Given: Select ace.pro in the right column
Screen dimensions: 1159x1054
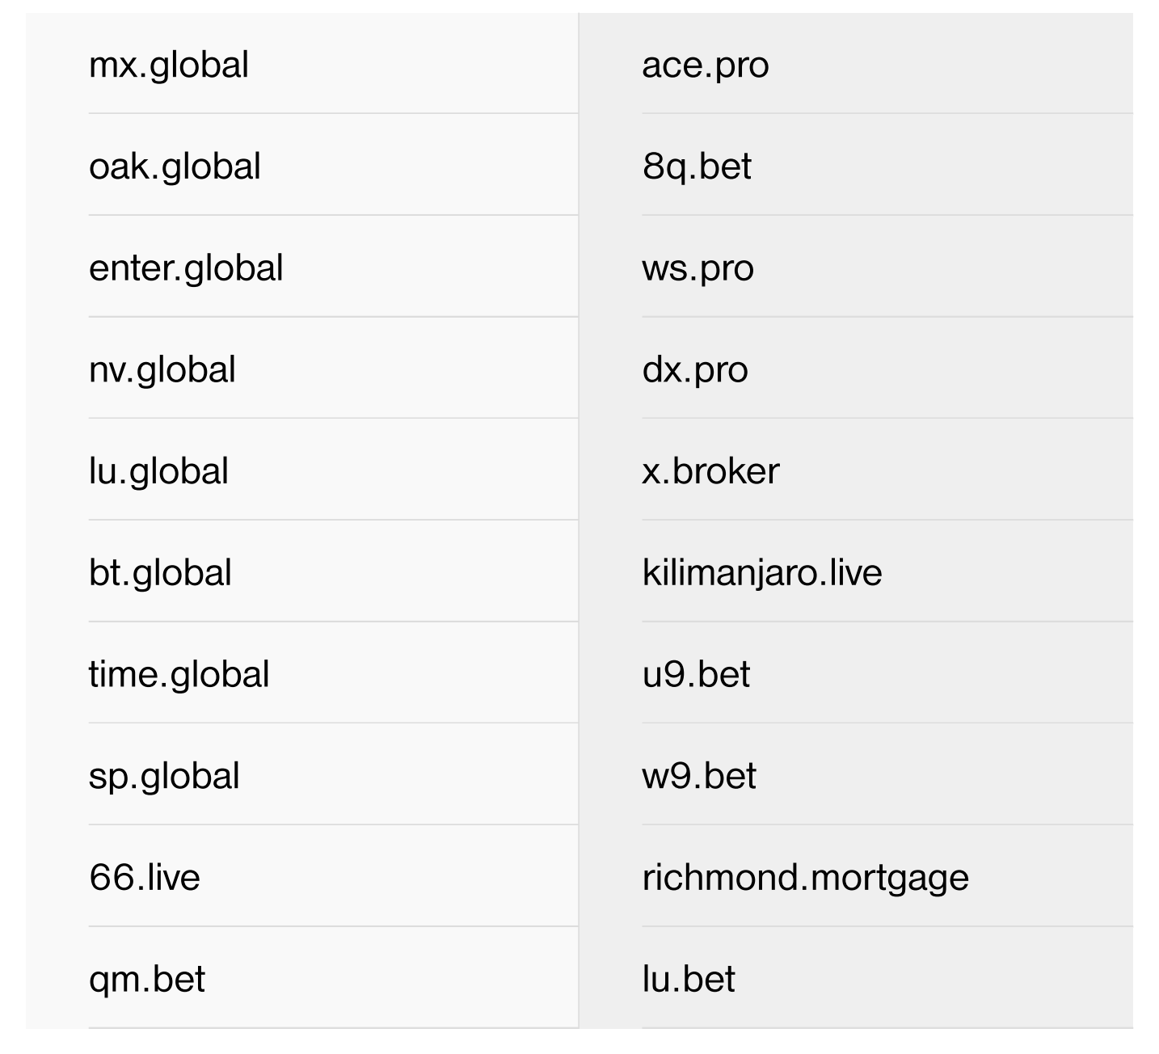Looking at the screenshot, I should pos(705,65).
